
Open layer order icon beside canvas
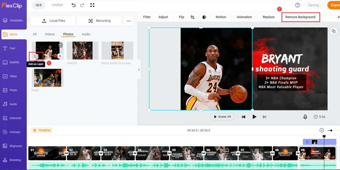coord(333,31)
